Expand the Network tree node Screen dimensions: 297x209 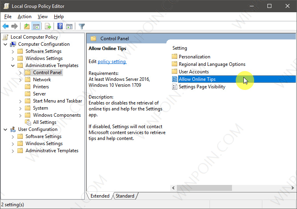pyautogui.click(x=20, y=80)
